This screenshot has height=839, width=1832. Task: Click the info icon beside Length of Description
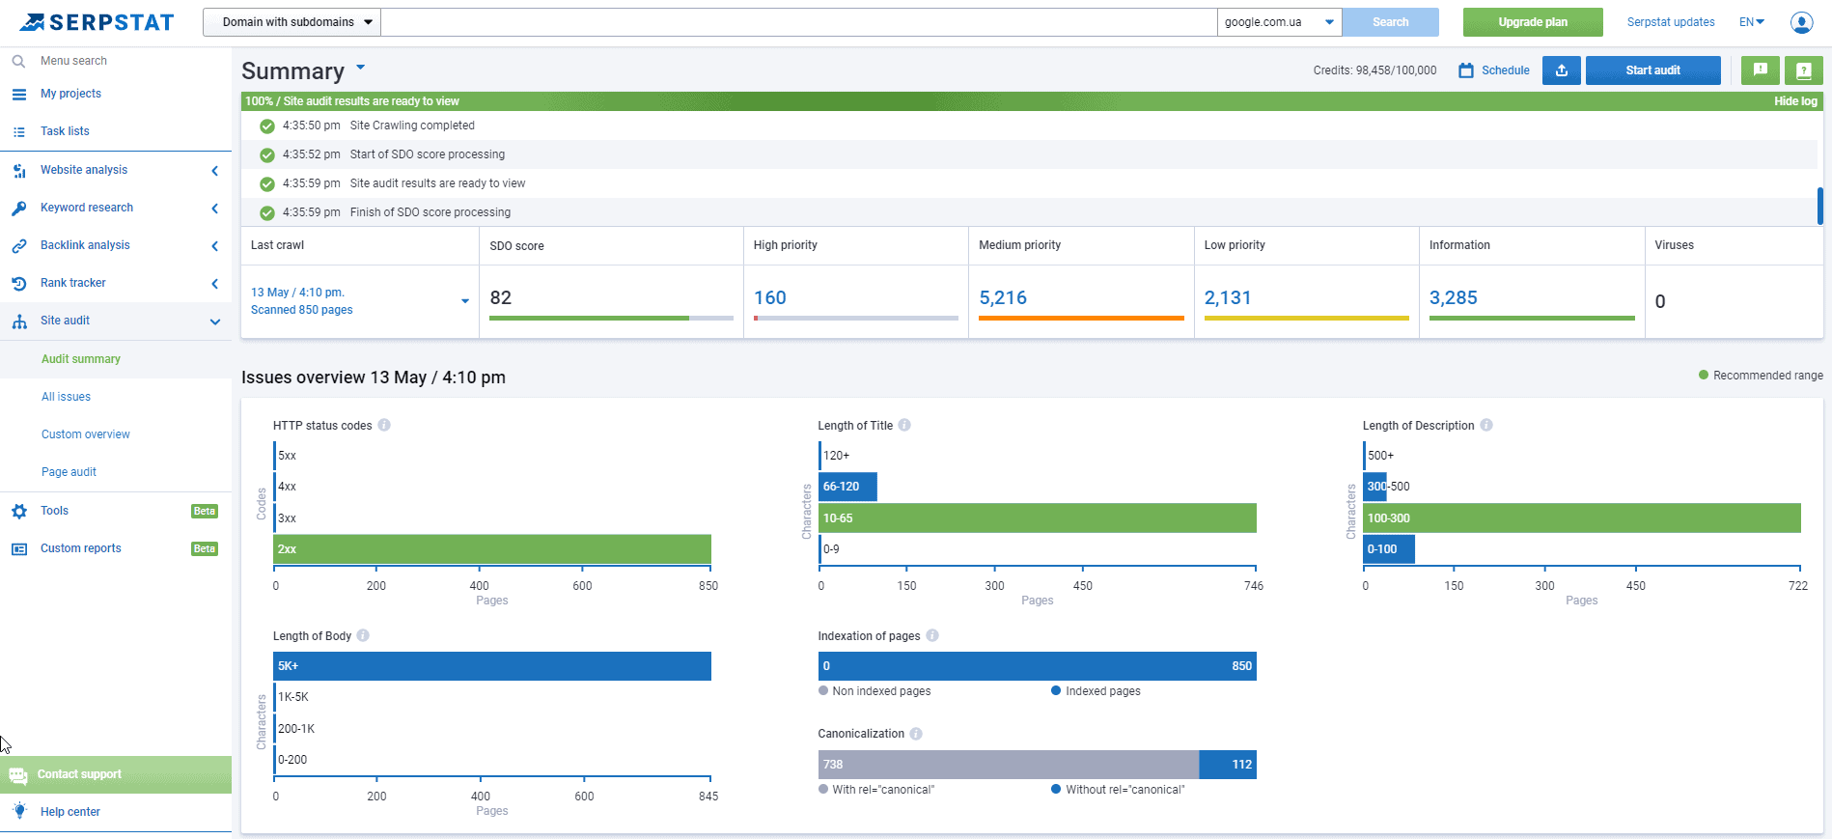[x=1486, y=425]
